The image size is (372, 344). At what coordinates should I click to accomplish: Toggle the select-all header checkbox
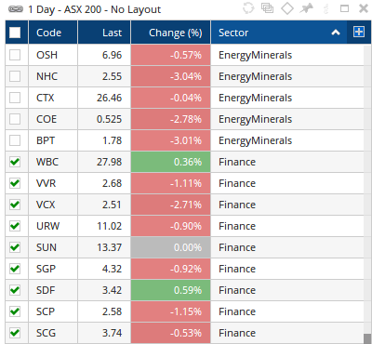point(15,33)
